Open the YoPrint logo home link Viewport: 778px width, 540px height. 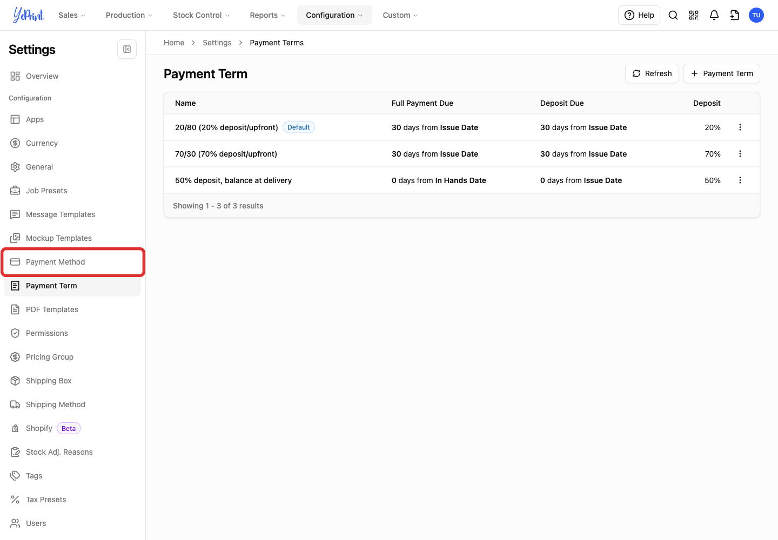coord(29,15)
